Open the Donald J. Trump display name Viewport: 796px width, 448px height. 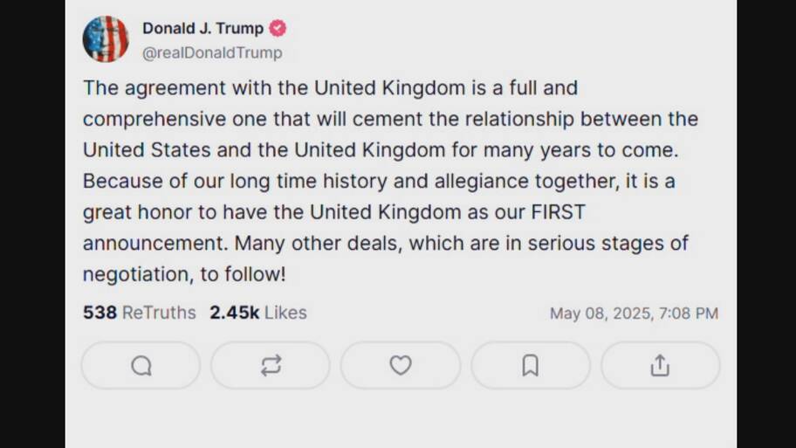point(203,29)
